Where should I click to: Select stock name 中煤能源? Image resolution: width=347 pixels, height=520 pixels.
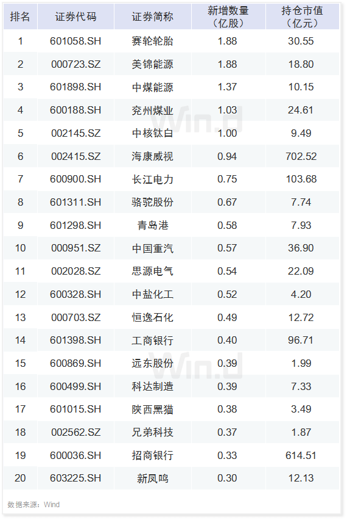[152, 87]
